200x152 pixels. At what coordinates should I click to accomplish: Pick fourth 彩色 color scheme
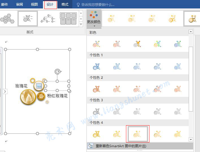[x=157, y=44]
